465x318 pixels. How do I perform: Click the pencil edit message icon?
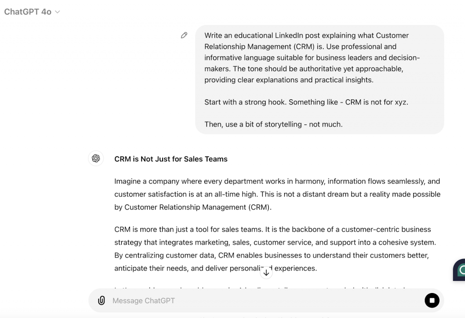click(184, 35)
